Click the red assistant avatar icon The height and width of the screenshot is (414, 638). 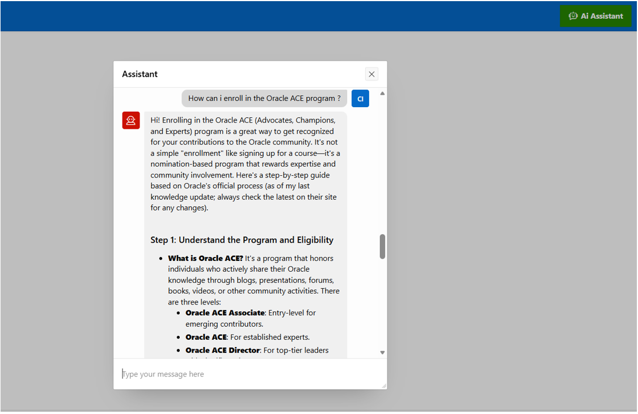click(x=131, y=120)
